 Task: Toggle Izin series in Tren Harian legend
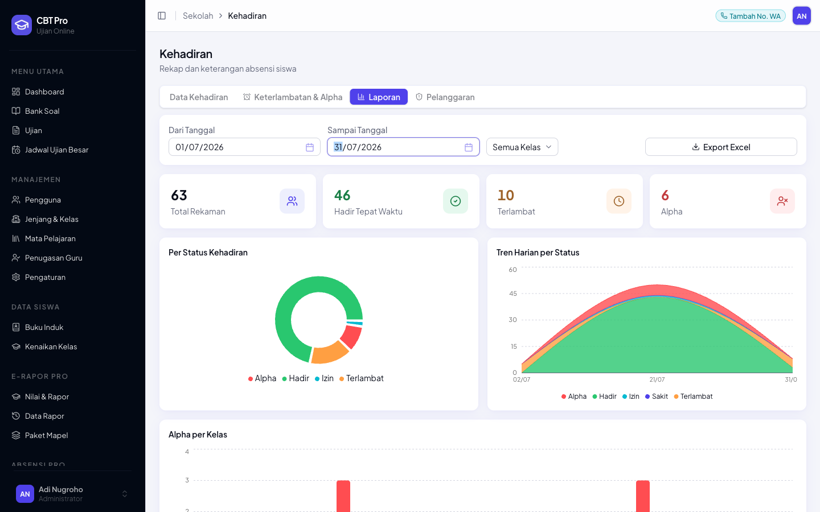pyautogui.click(x=631, y=397)
